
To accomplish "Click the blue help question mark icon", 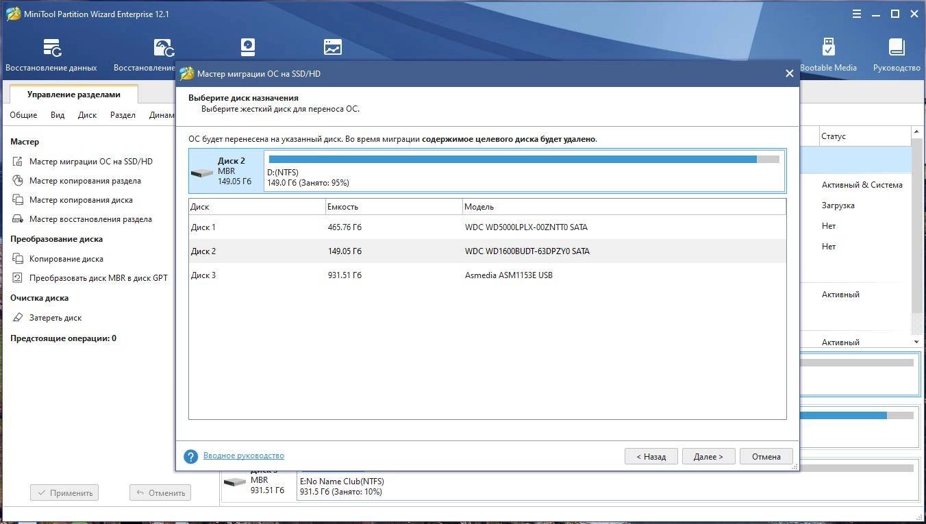I will [191, 456].
